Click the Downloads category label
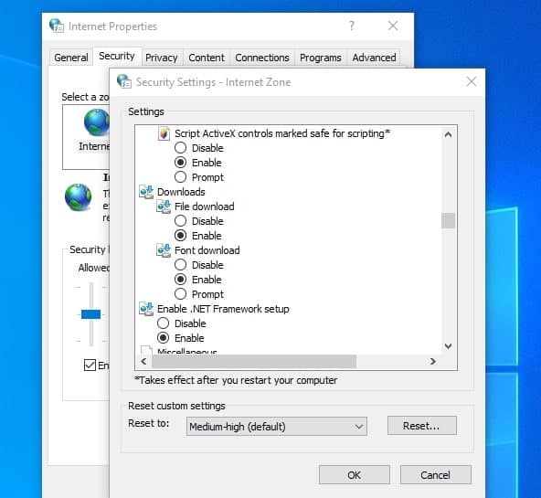 click(x=181, y=192)
